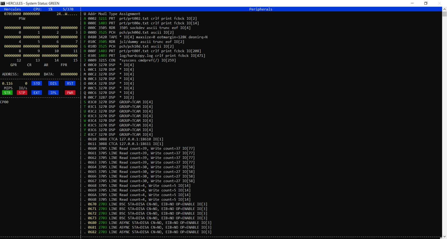447x239 pixels.
Task: Click the EXT external interrupt button
Action: [37, 93]
